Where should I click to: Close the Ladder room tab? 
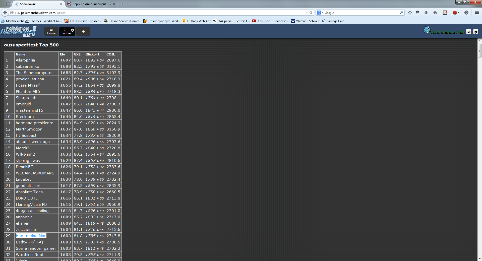click(x=72, y=30)
